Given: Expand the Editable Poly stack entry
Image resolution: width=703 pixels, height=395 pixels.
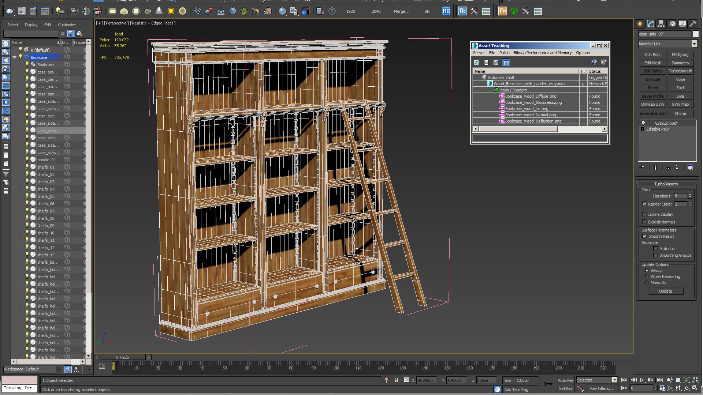Looking at the screenshot, I should [x=642, y=129].
